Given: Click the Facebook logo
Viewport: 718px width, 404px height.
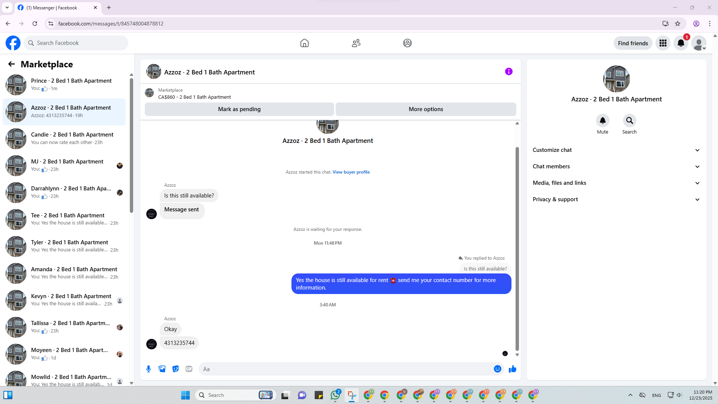Looking at the screenshot, I should pyautogui.click(x=13, y=43).
